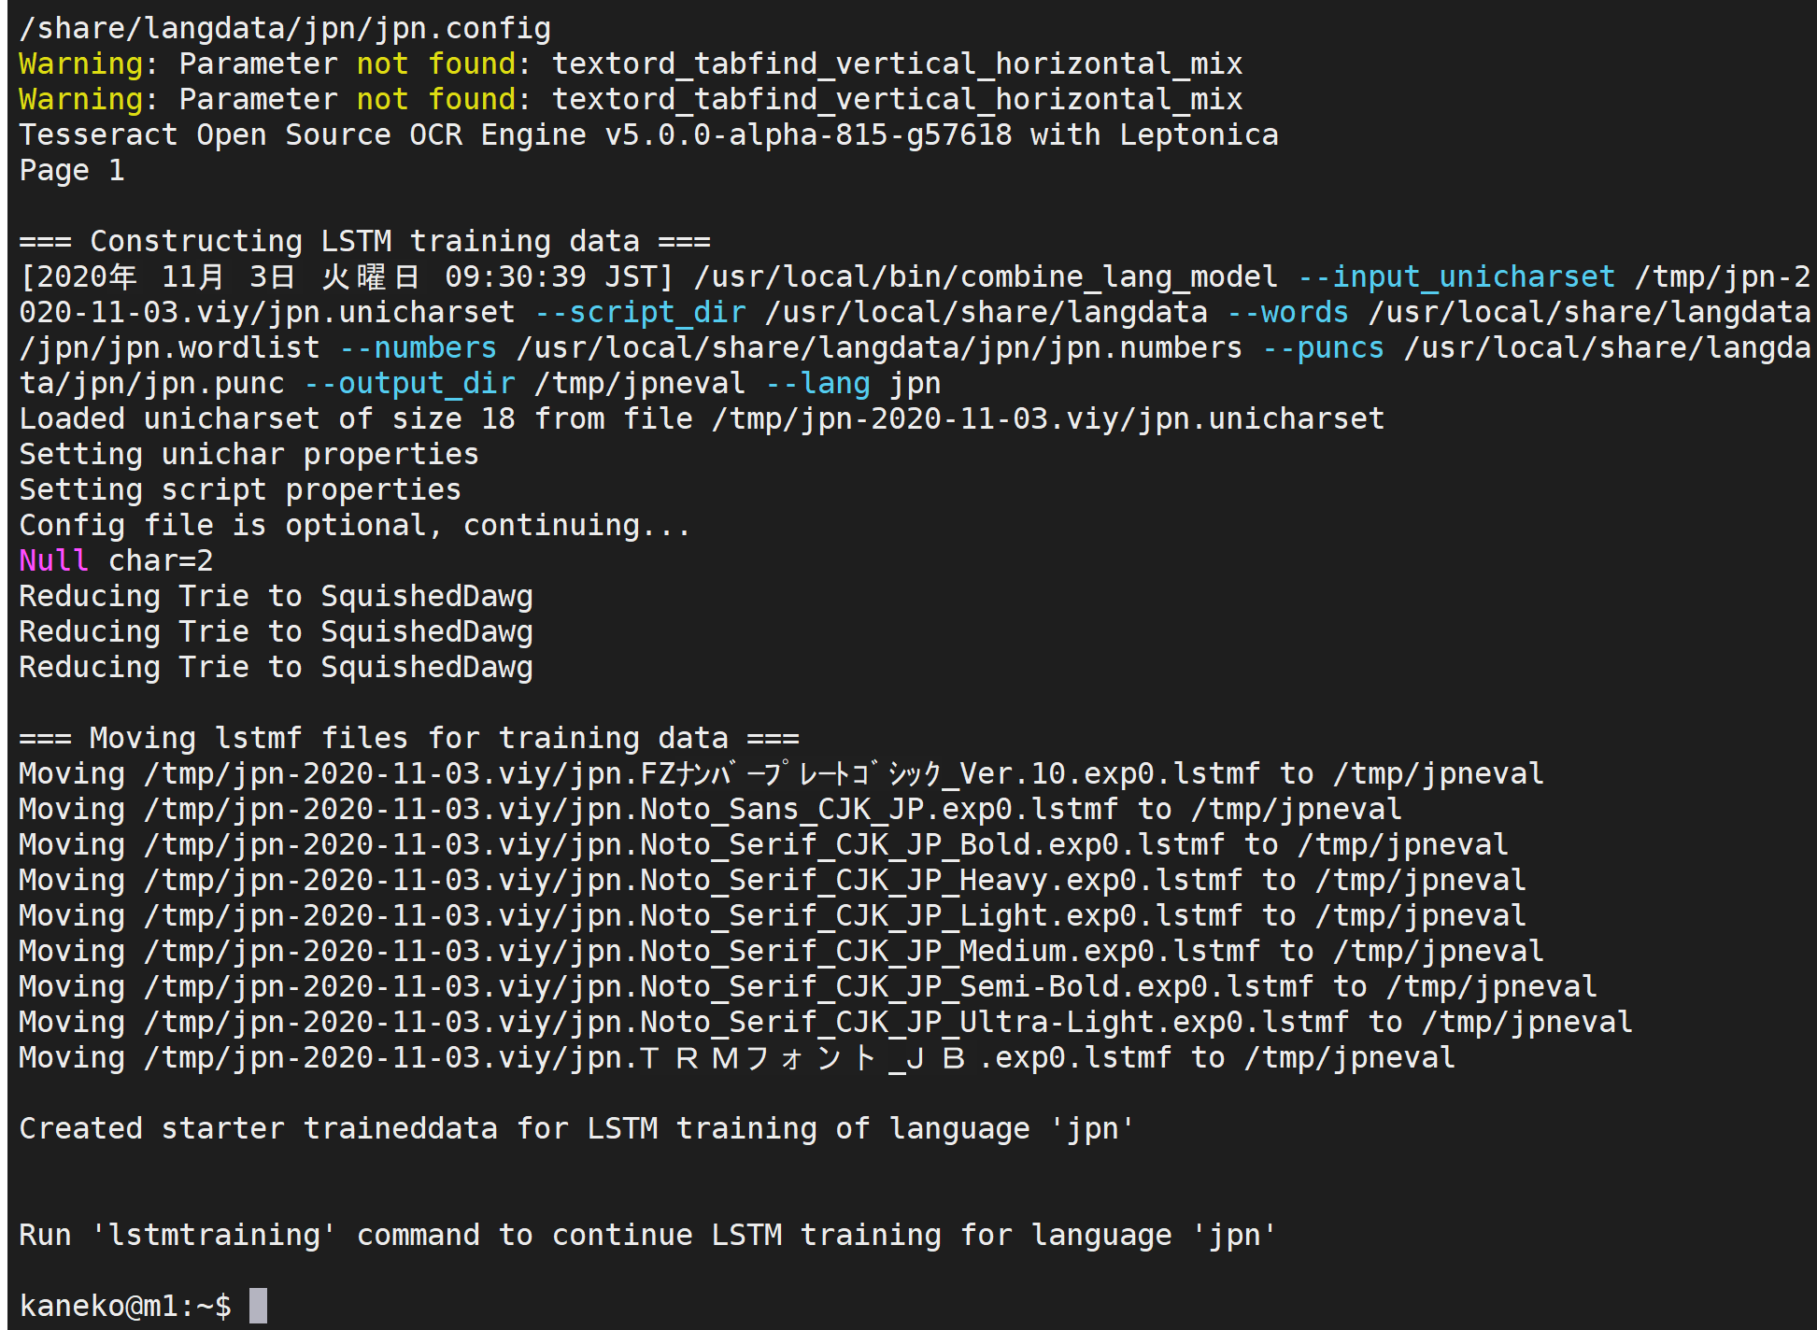Click the terminal cursor block after prompt
Viewport: 1817px width, 1330px height.
[x=258, y=1305]
